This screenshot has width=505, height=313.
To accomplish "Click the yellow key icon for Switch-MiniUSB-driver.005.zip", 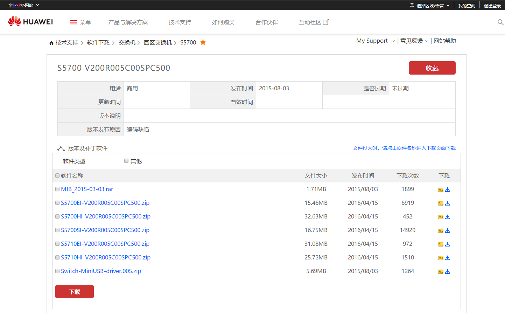I will point(441,272).
